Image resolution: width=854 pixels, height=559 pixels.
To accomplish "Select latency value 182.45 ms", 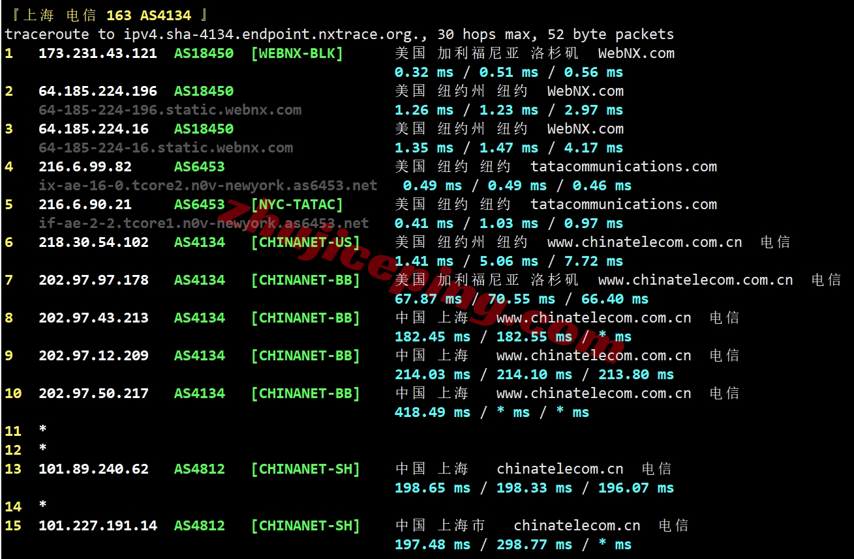I will (x=433, y=337).
